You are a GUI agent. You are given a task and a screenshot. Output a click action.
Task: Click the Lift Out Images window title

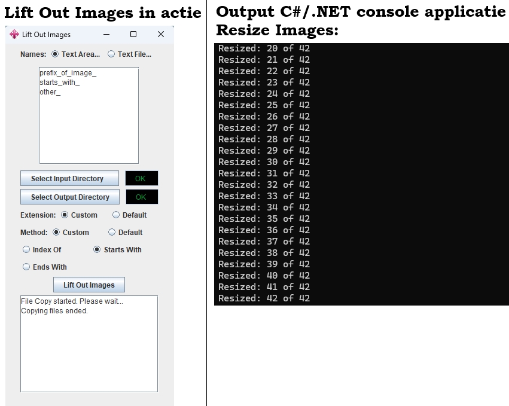point(46,35)
